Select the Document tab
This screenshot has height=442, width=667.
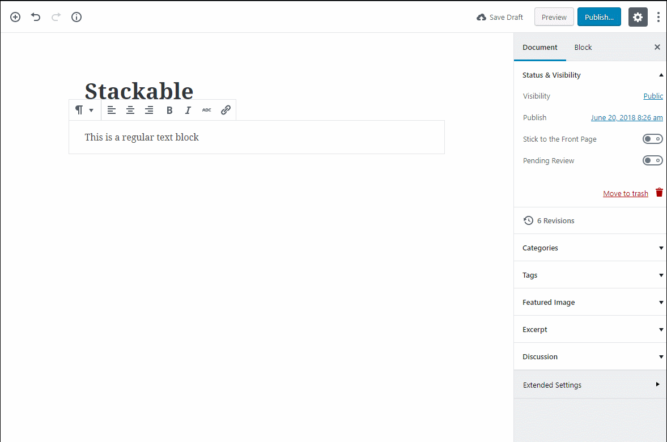point(539,47)
